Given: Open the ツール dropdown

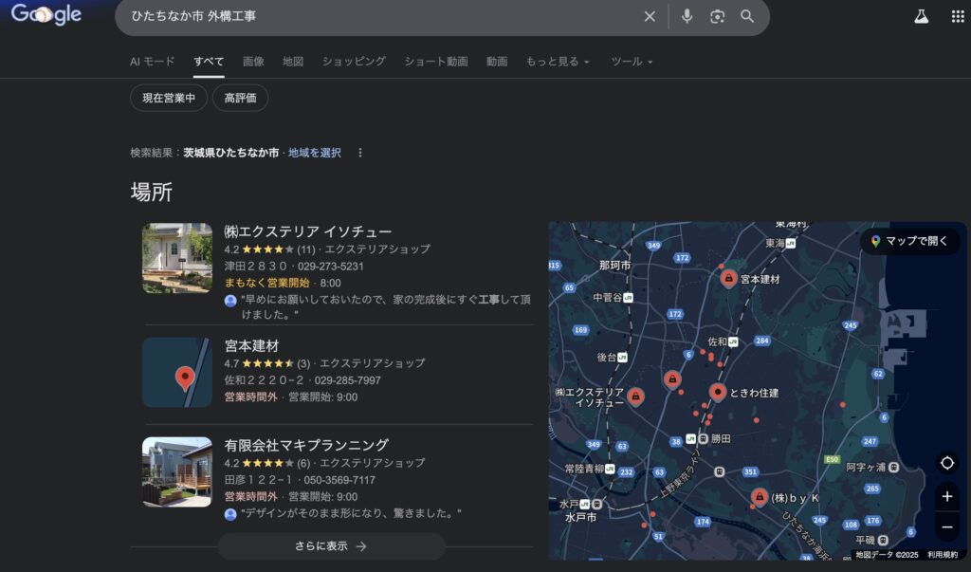Looking at the screenshot, I should (632, 62).
